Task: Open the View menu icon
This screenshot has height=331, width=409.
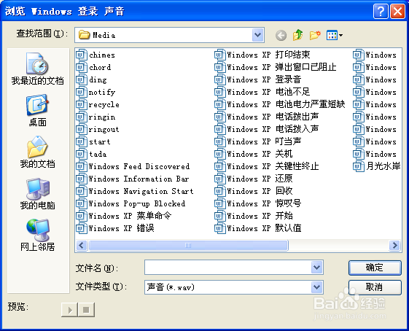Action: 335,35
